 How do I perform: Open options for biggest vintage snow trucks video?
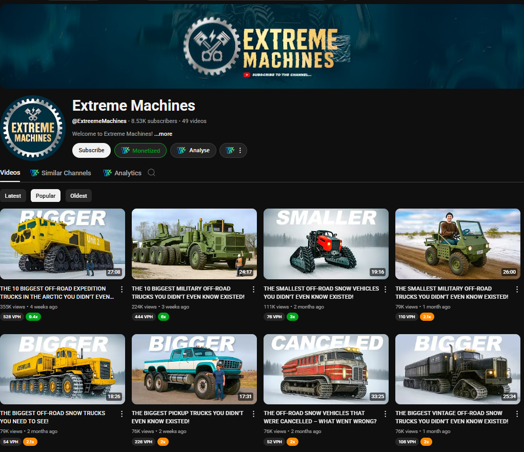(517, 414)
